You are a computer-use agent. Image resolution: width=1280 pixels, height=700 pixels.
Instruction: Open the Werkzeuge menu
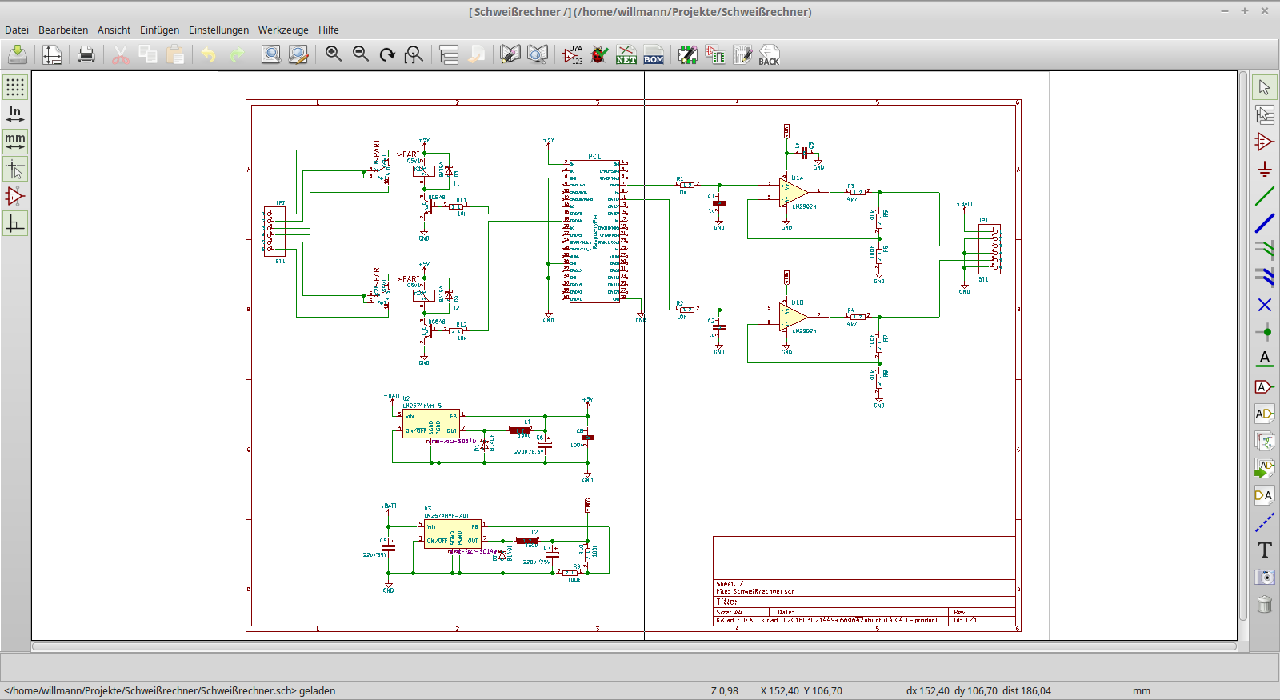pyautogui.click(x=283, y=30)
